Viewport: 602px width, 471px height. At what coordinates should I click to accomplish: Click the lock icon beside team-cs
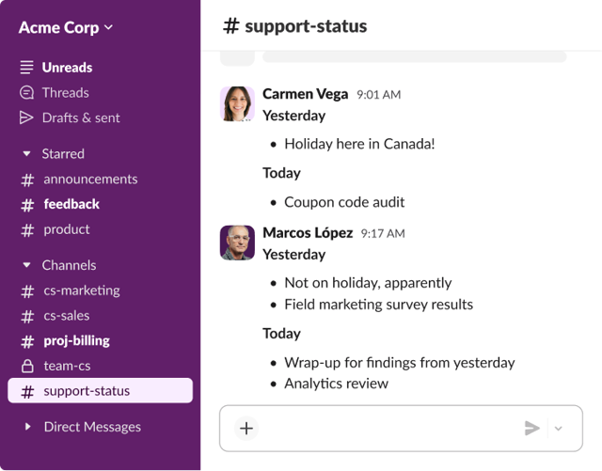[x=27, y=366]
